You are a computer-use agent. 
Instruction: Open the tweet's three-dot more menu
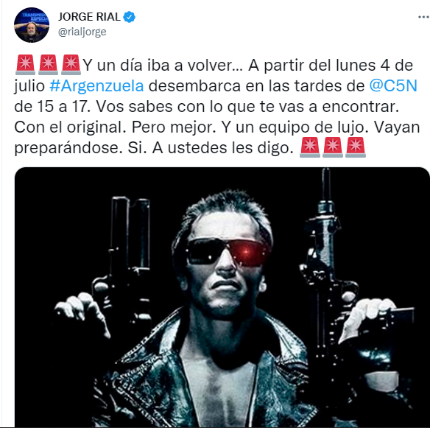[x=423, y=17]
